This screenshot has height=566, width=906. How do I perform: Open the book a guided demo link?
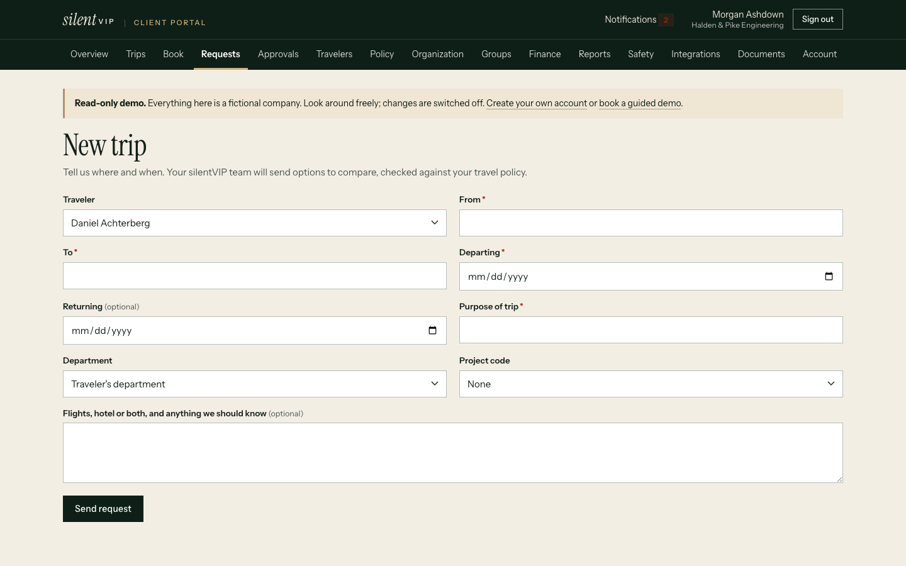pos(640,103)
